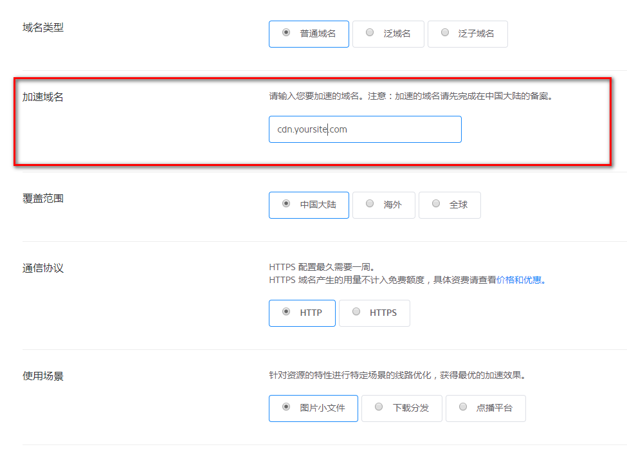This screenshot has width=627, height=449.
Task: Click the 通信协议 label
Action: click(43, 268)
